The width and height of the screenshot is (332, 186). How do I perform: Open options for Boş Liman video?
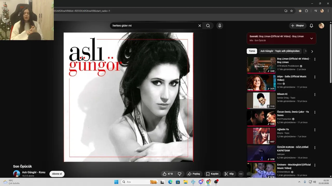click(315, 59)
